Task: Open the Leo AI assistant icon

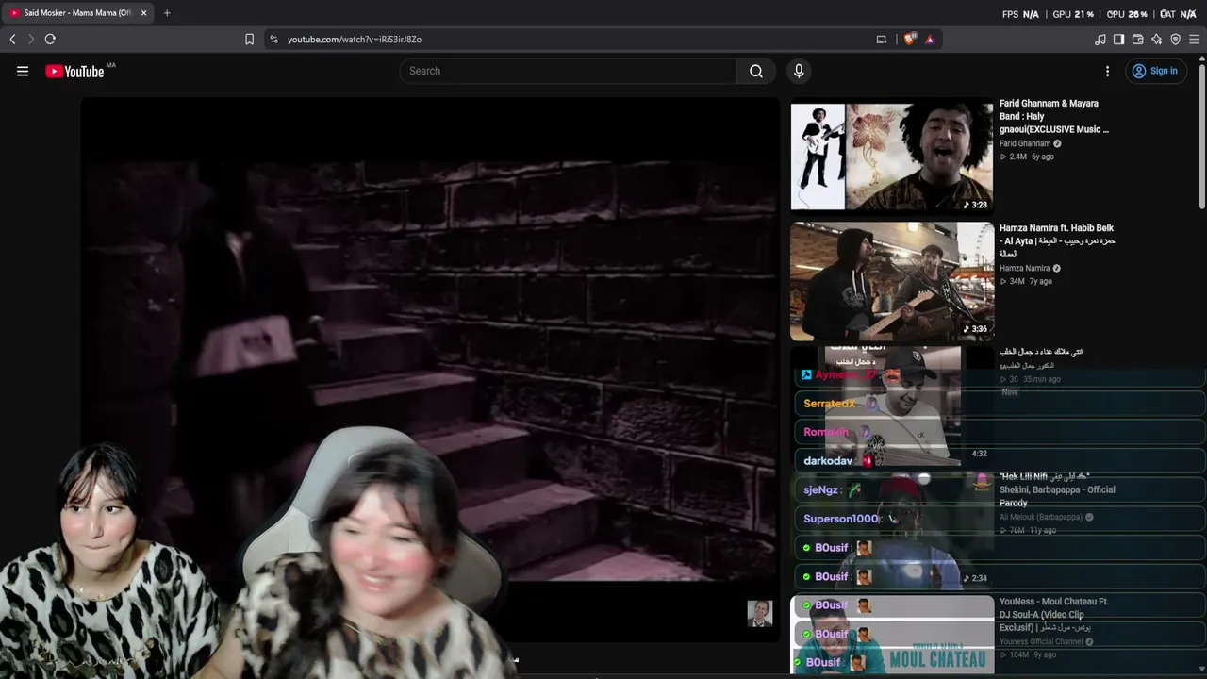Action: point(1156,40)
